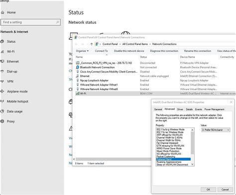Open the Organize dropdown menu
The width and height of the screenshot is (236, 195).
click(x=82, y=51)
